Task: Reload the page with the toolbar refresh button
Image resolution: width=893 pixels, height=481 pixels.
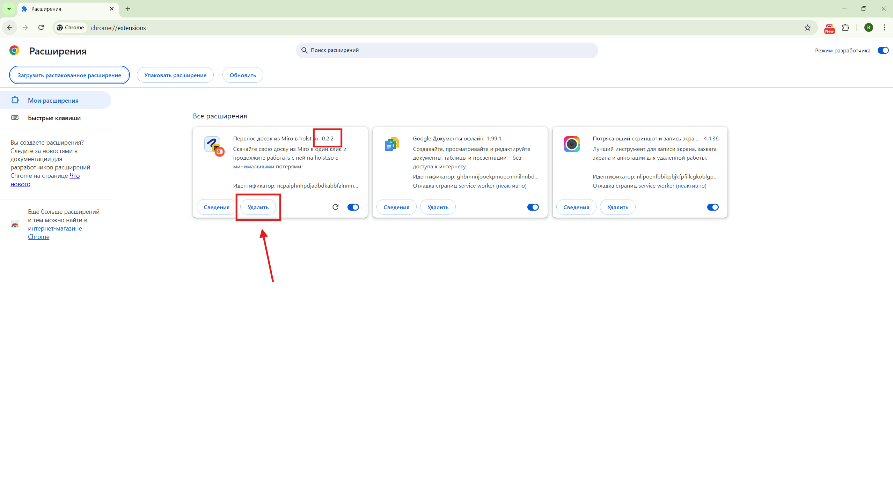Action: click(x=41, y=28)
